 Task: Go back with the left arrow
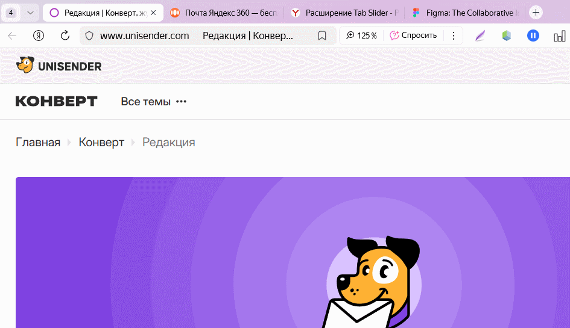coord(12,36)
